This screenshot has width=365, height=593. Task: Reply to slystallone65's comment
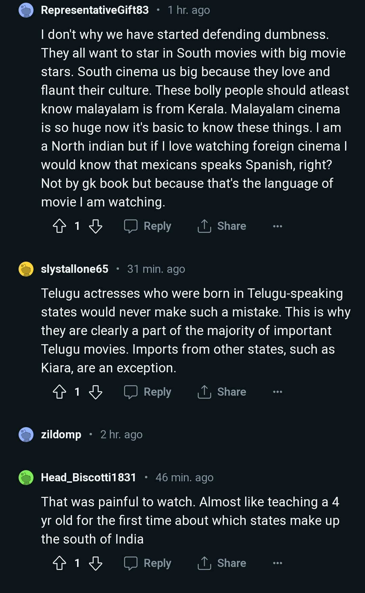pos(148,392)
